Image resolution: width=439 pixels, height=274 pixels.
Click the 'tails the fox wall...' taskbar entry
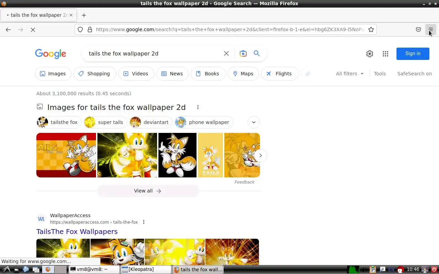click(x=198, y=270)
